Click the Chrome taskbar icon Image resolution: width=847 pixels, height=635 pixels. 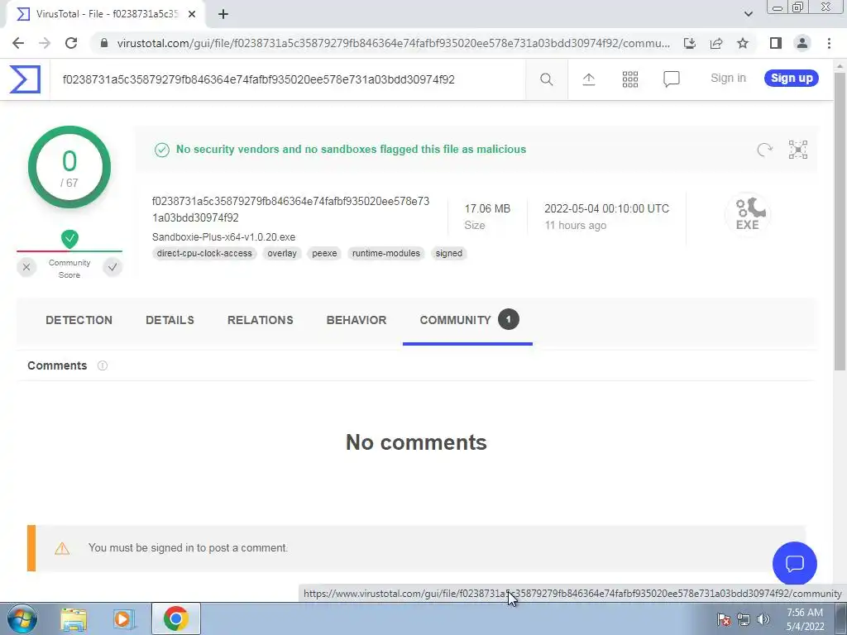[x=175, y=618]
